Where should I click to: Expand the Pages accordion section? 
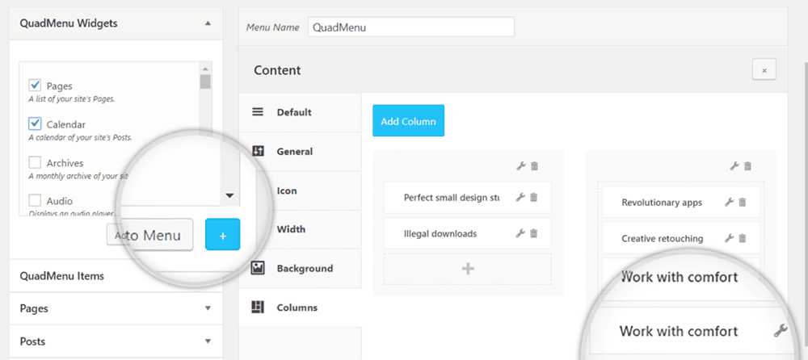coord(208,308)
